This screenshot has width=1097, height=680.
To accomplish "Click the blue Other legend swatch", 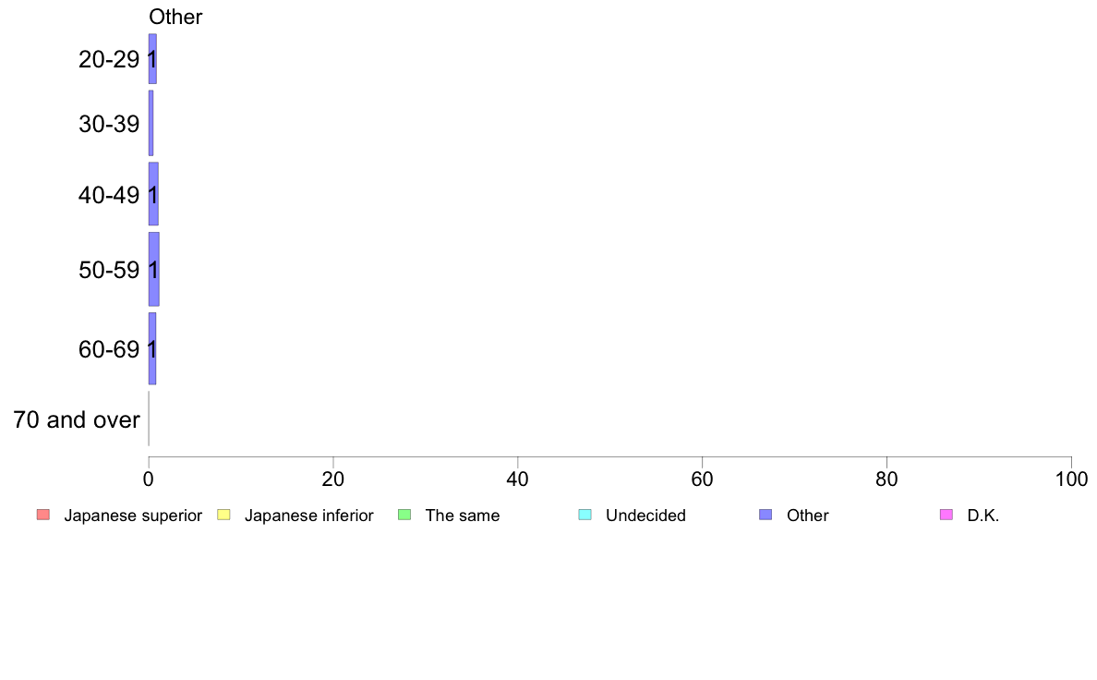I will coord(766,515).
